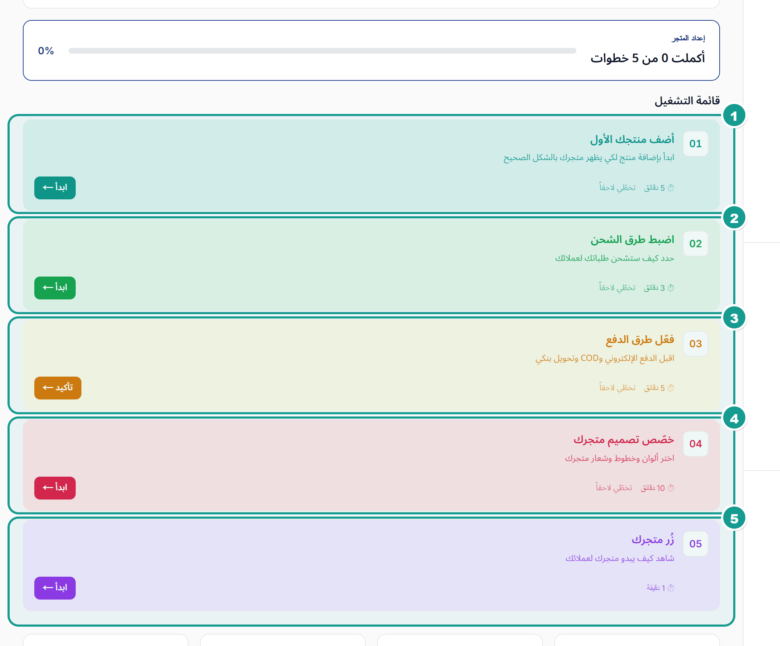Click the 03 step number badge
The width and height of the screenshot is (780, 646).
point(695,343)
